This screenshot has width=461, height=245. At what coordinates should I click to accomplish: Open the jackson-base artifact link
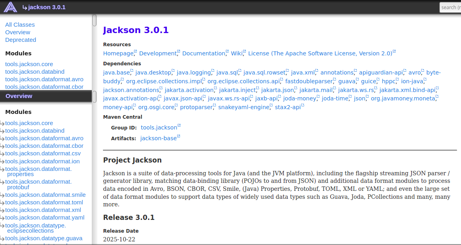pyautogui.click(x=158, y=138)
